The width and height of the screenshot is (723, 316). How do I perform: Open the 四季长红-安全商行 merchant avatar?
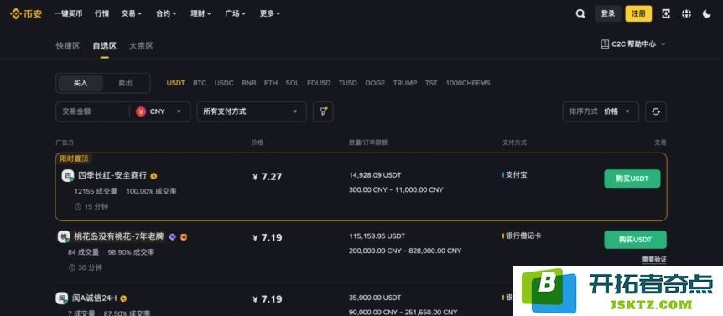[x=68, y=175]
